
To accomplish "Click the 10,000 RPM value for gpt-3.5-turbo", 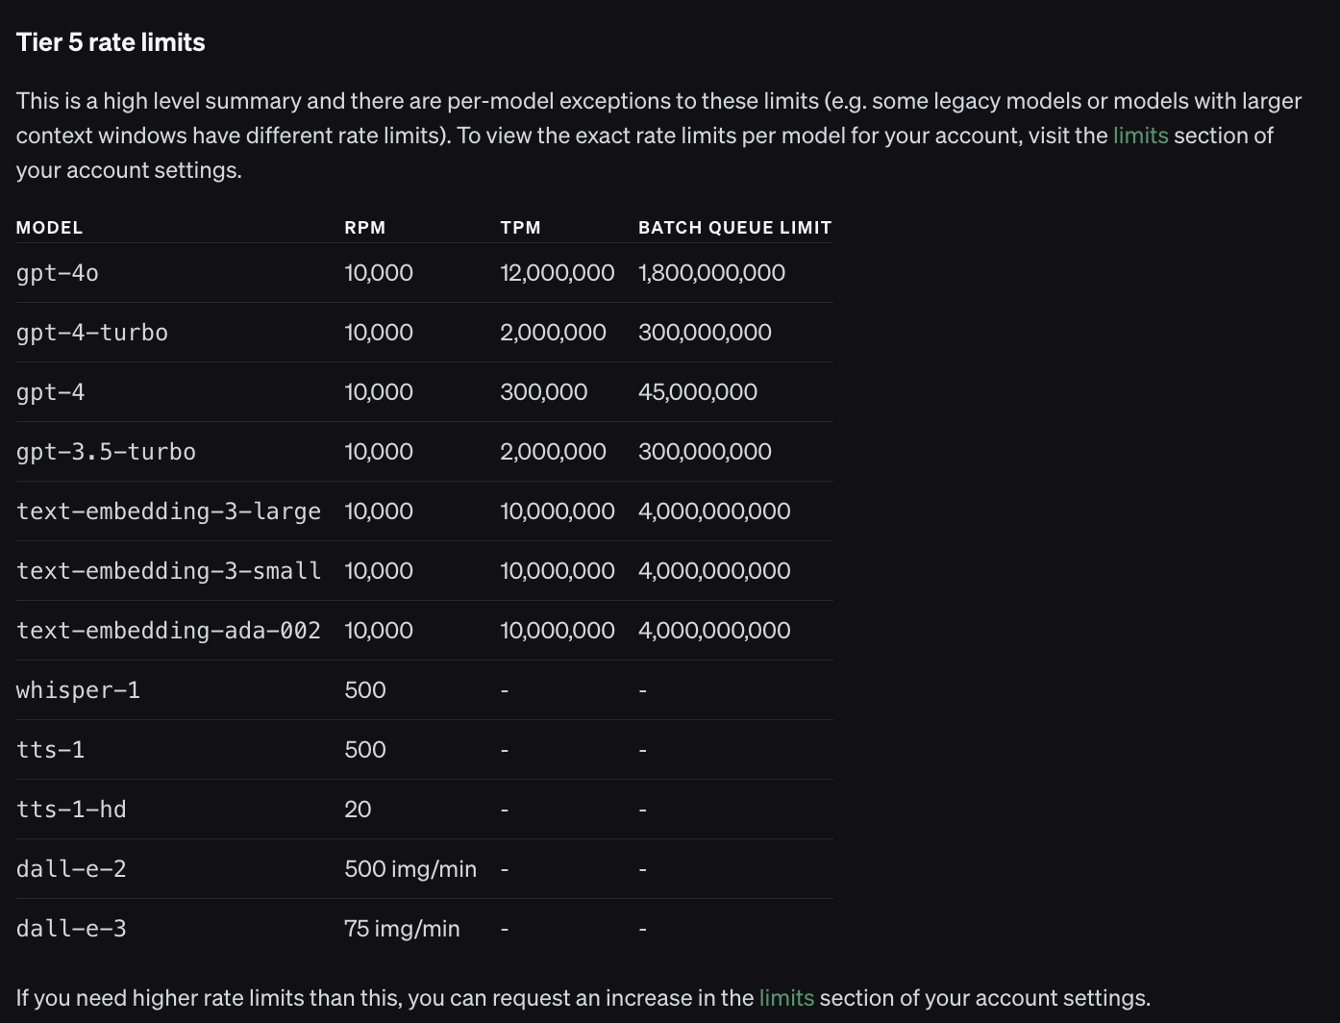I will point(379,452).
